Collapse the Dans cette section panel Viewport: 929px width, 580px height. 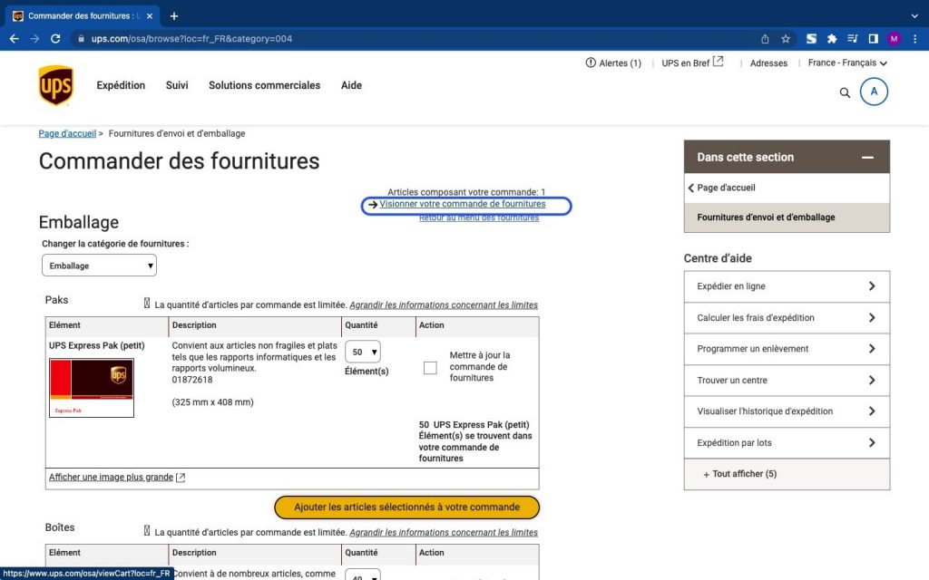click(867, 158)
